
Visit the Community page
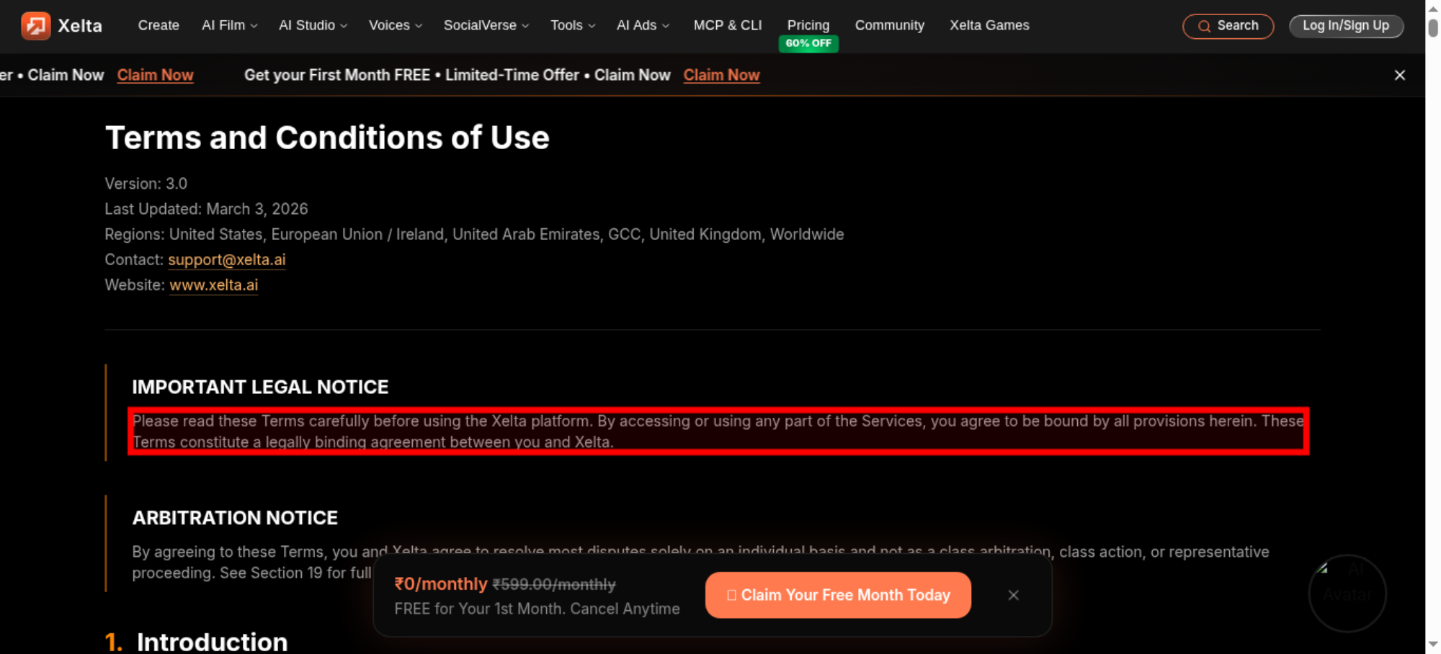[x=890, y=25]
